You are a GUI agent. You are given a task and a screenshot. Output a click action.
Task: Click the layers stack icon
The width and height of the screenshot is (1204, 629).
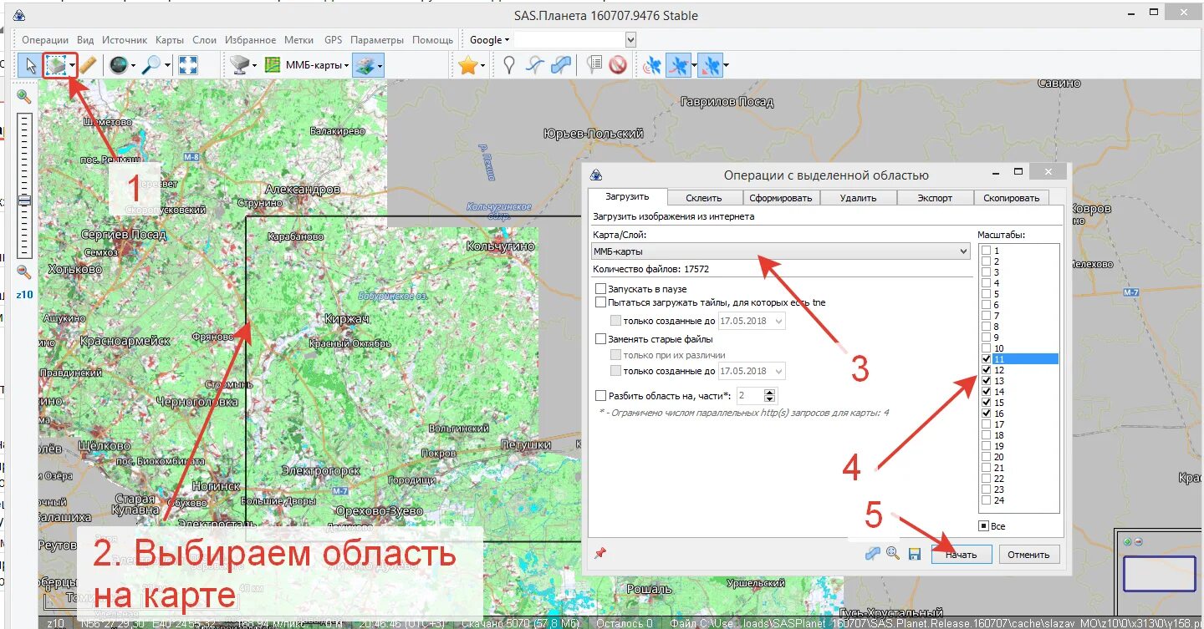[365, 65]
